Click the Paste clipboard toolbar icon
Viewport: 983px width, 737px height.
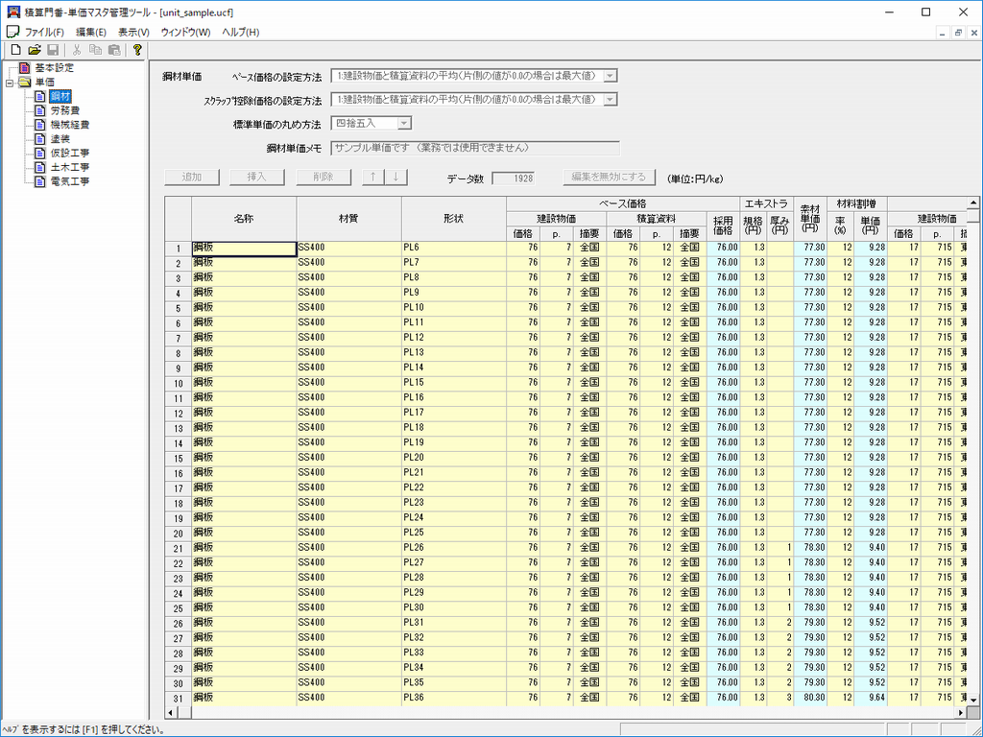click(x=114, y=50)
